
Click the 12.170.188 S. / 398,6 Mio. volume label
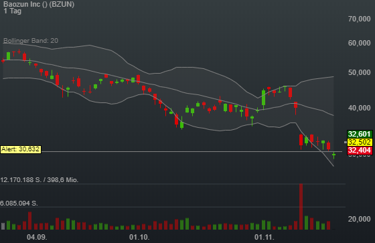pyautogui.click(x=40, y=180)
